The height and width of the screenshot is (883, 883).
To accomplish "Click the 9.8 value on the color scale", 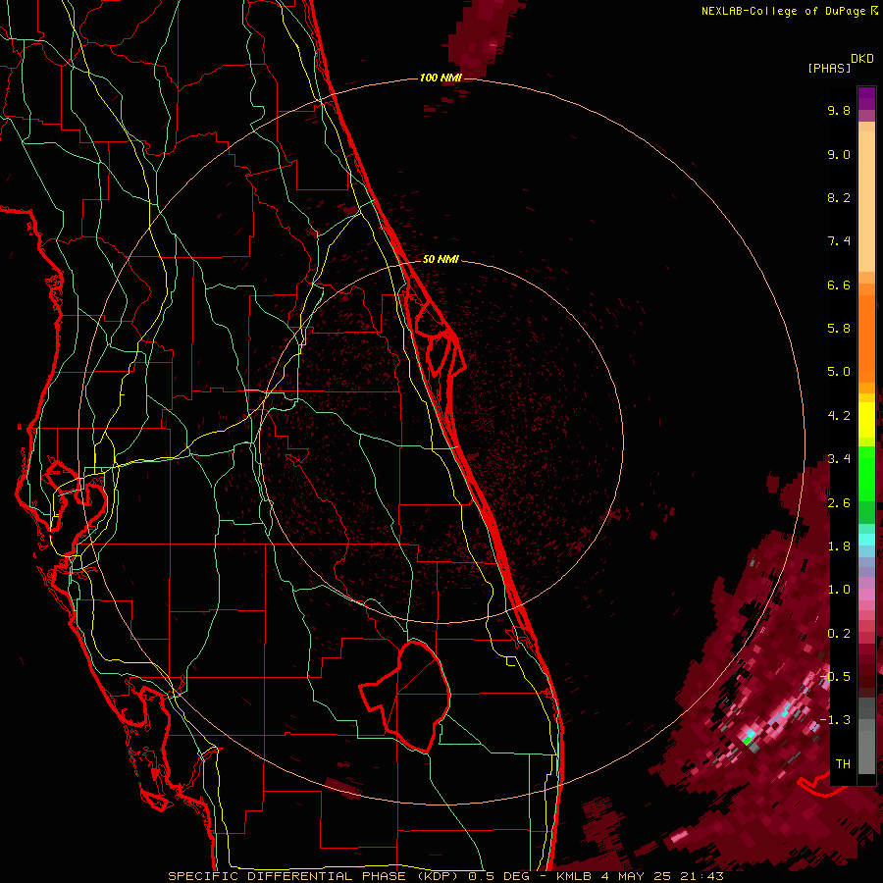I will [839, 110].
